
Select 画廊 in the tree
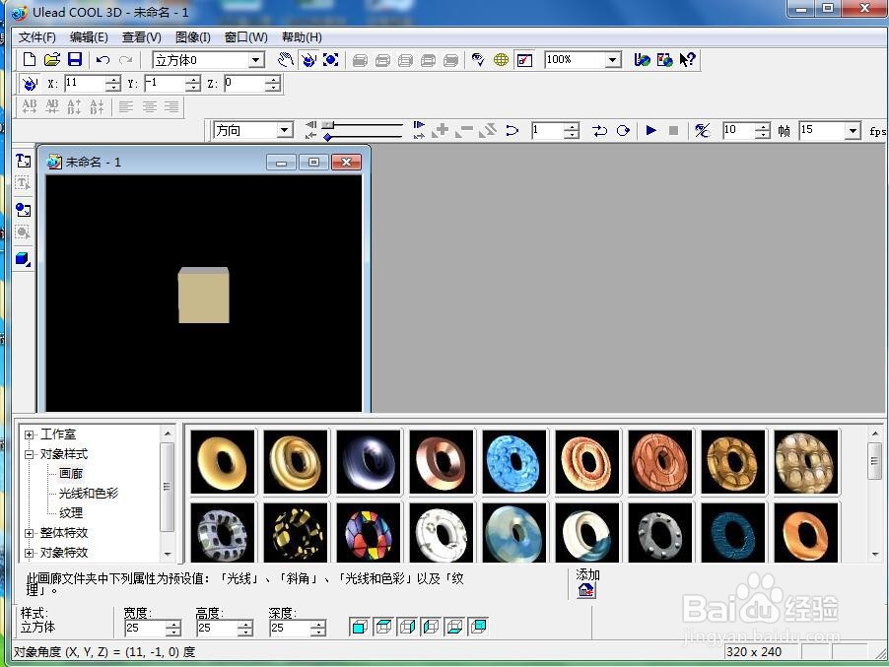coord(71,474)
